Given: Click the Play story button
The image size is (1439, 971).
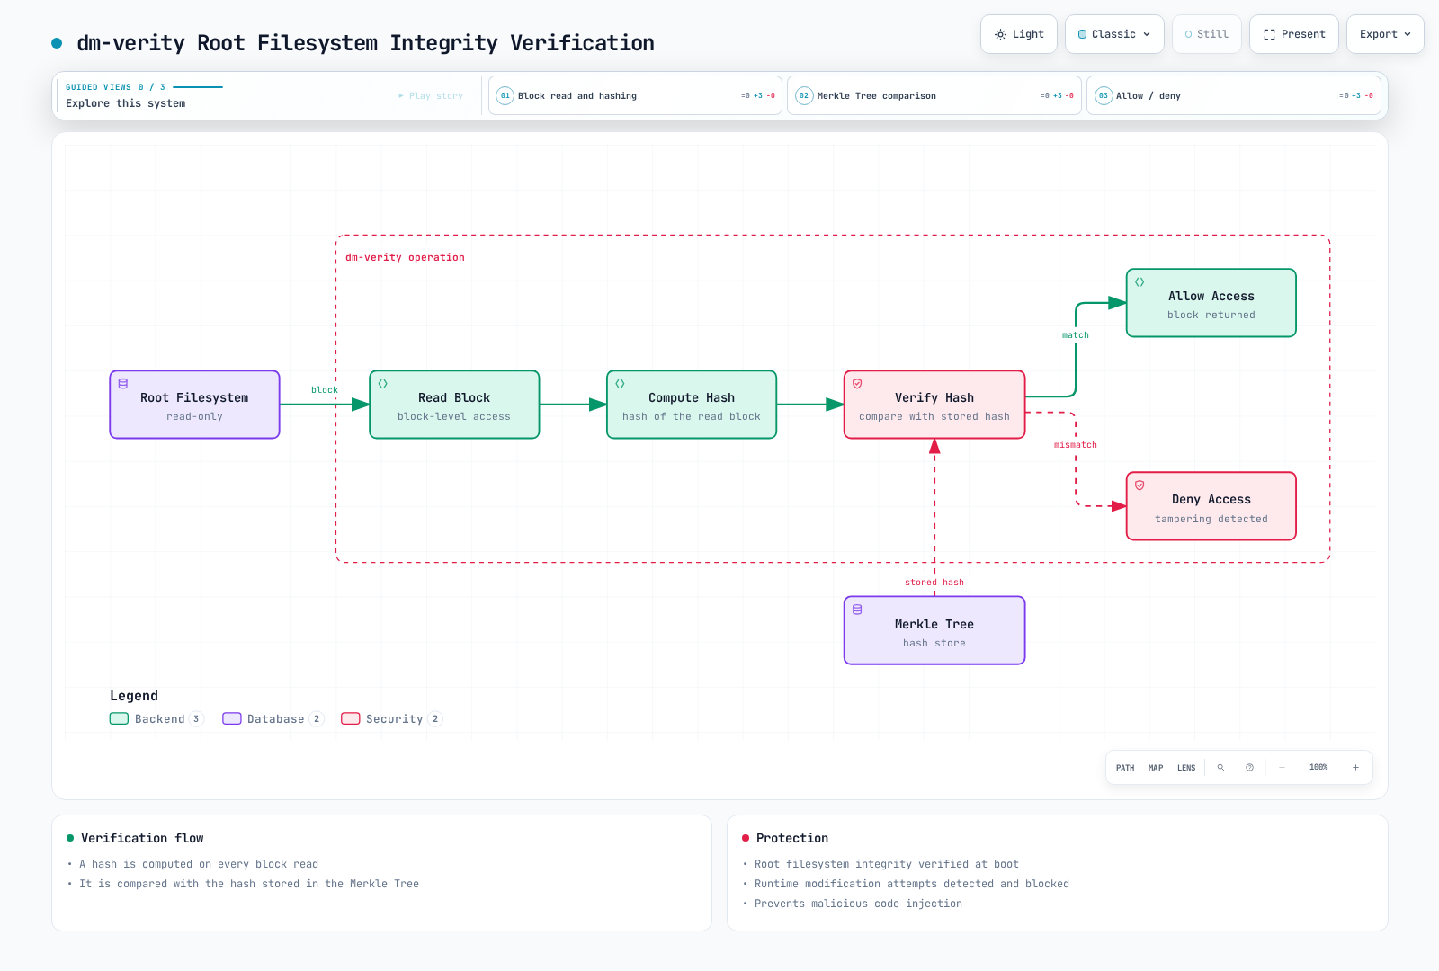Looking at the screenshot, I should click(x=431, y=95).
